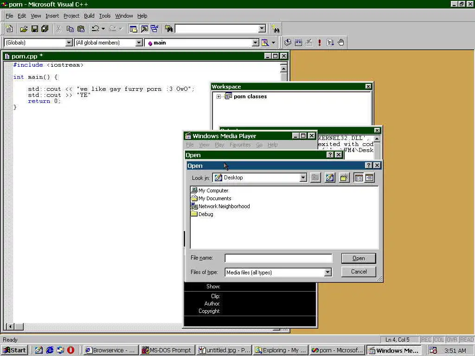
Task: Click the Save All toolbar icon
Action: pyautogui.click(x=45, y=29)
